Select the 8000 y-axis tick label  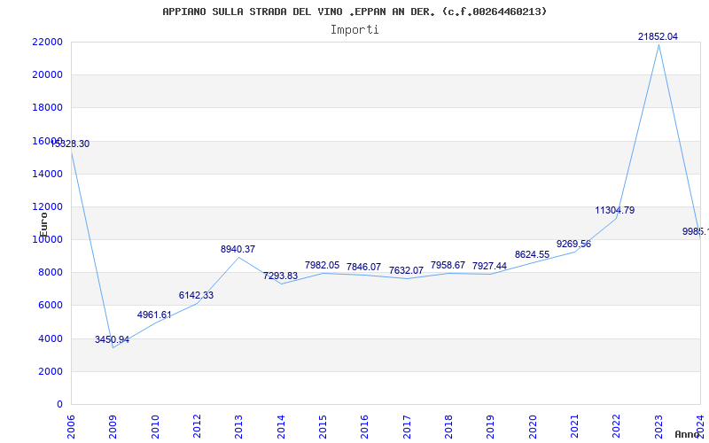tap(50, 272)
